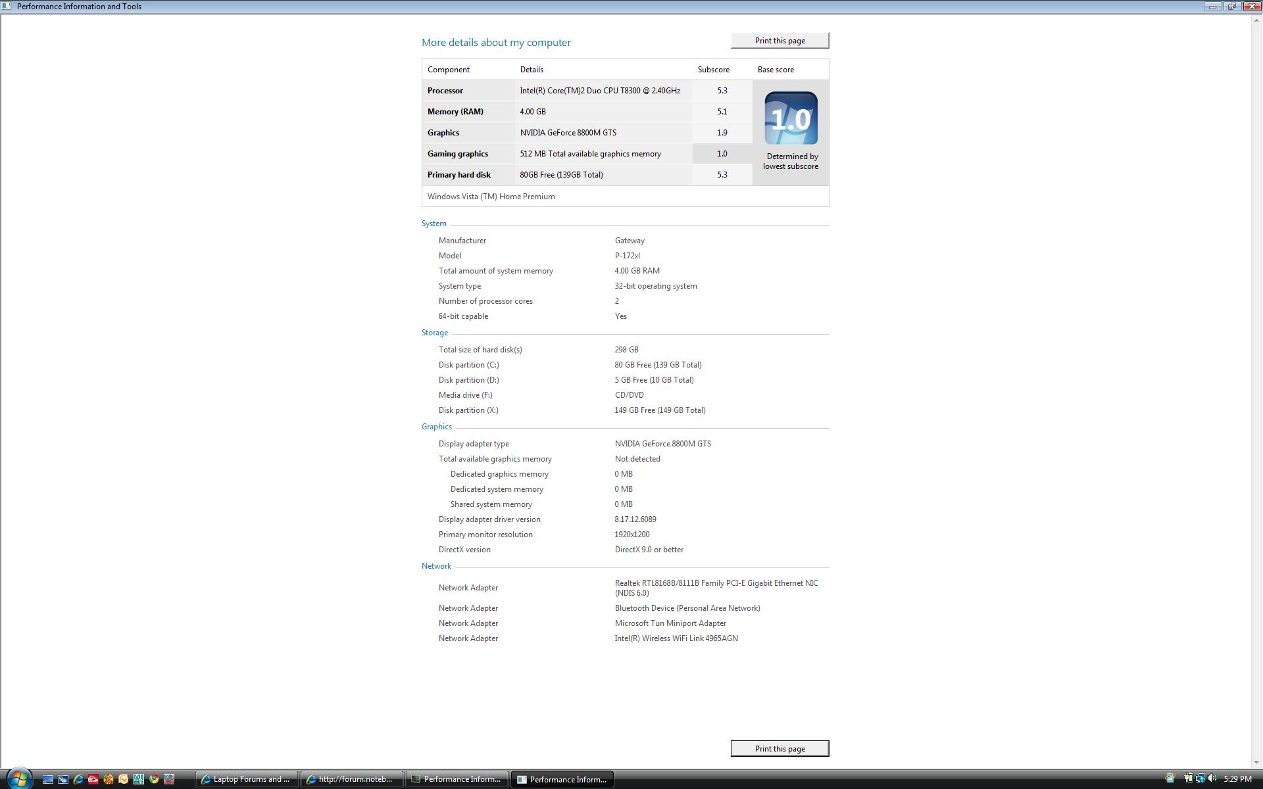Image resolution: width=1263 pixels, height=789 pixels.
Task: Click the scrollbar up arrow
Action: 1256,19
